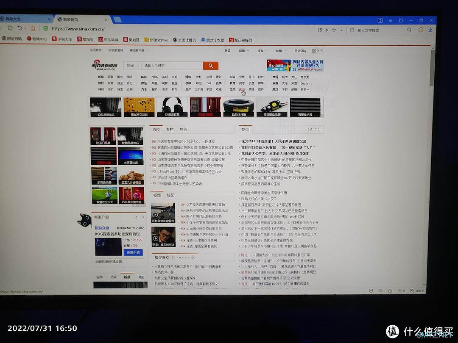Click the numbered window box icon in title bar
This screenshot has width=458, height=343.
[x=380, y=20]
